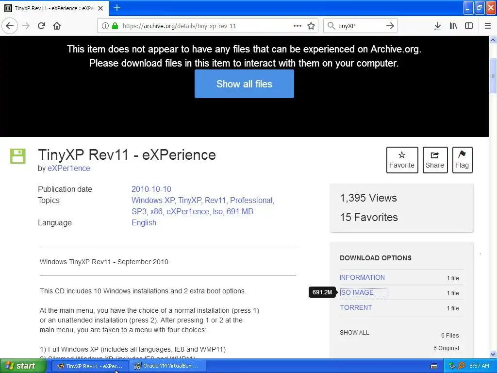This screenshot has height=373, width=497.
Task: Open the TinyXP topic link
Action: point(190,201)
